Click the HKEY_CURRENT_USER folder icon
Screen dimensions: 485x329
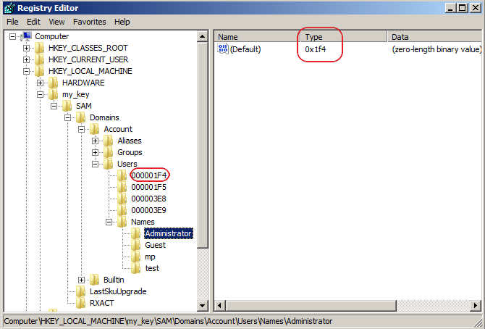(x=40, y=59)
